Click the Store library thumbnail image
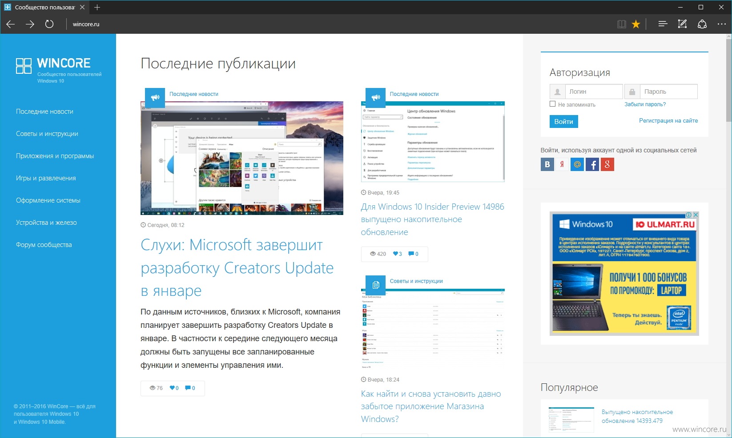 [x=433, y=329]
